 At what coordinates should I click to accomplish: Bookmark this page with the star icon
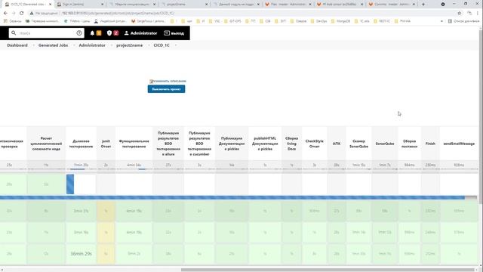[x=460, y=14]
